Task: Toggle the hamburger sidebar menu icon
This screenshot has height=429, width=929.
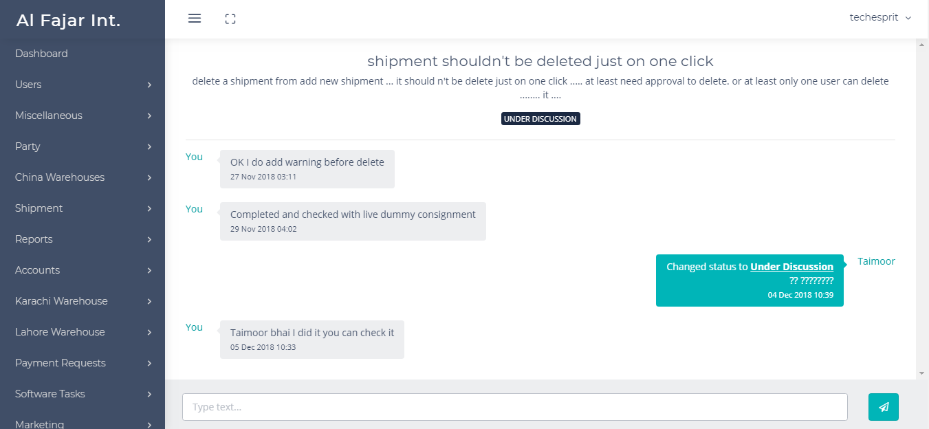Action: coord(195,19)
